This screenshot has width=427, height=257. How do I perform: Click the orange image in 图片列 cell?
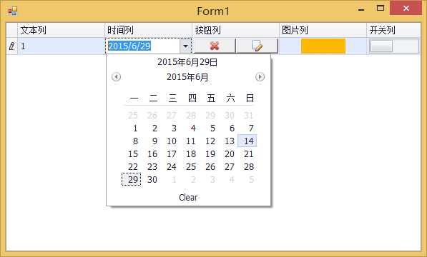323,46
